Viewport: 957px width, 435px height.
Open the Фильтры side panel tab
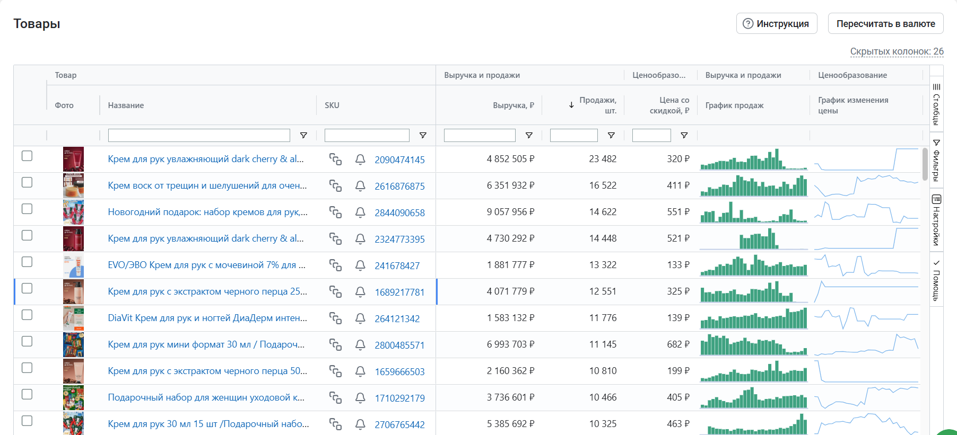click(936, 161)
